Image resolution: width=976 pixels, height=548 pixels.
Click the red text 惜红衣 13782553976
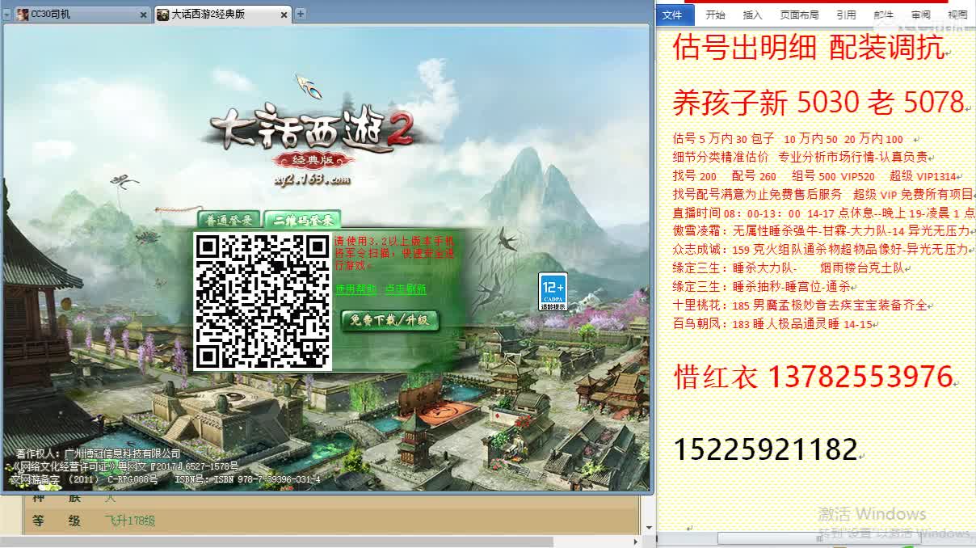[x=813, y=377]
